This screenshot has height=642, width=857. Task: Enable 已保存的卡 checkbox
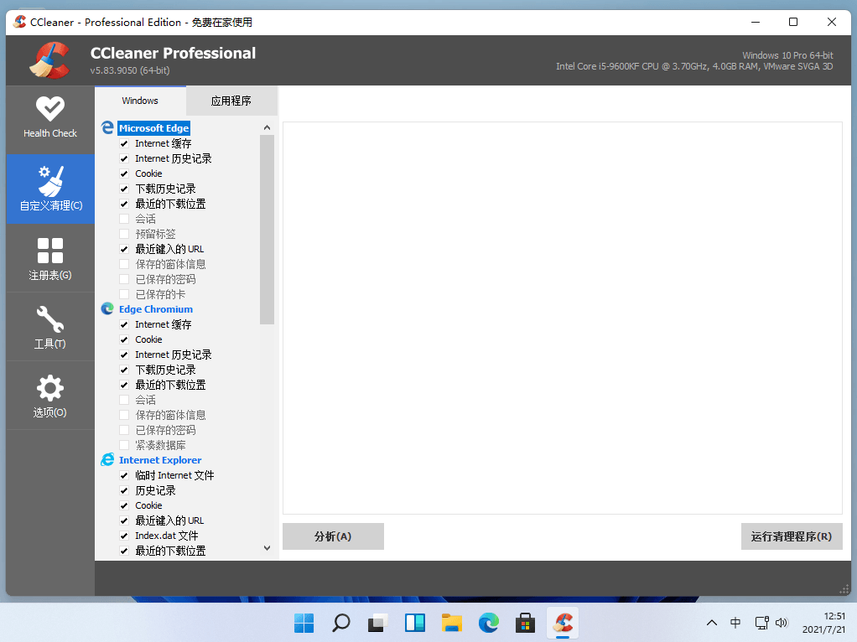point(124,294)
